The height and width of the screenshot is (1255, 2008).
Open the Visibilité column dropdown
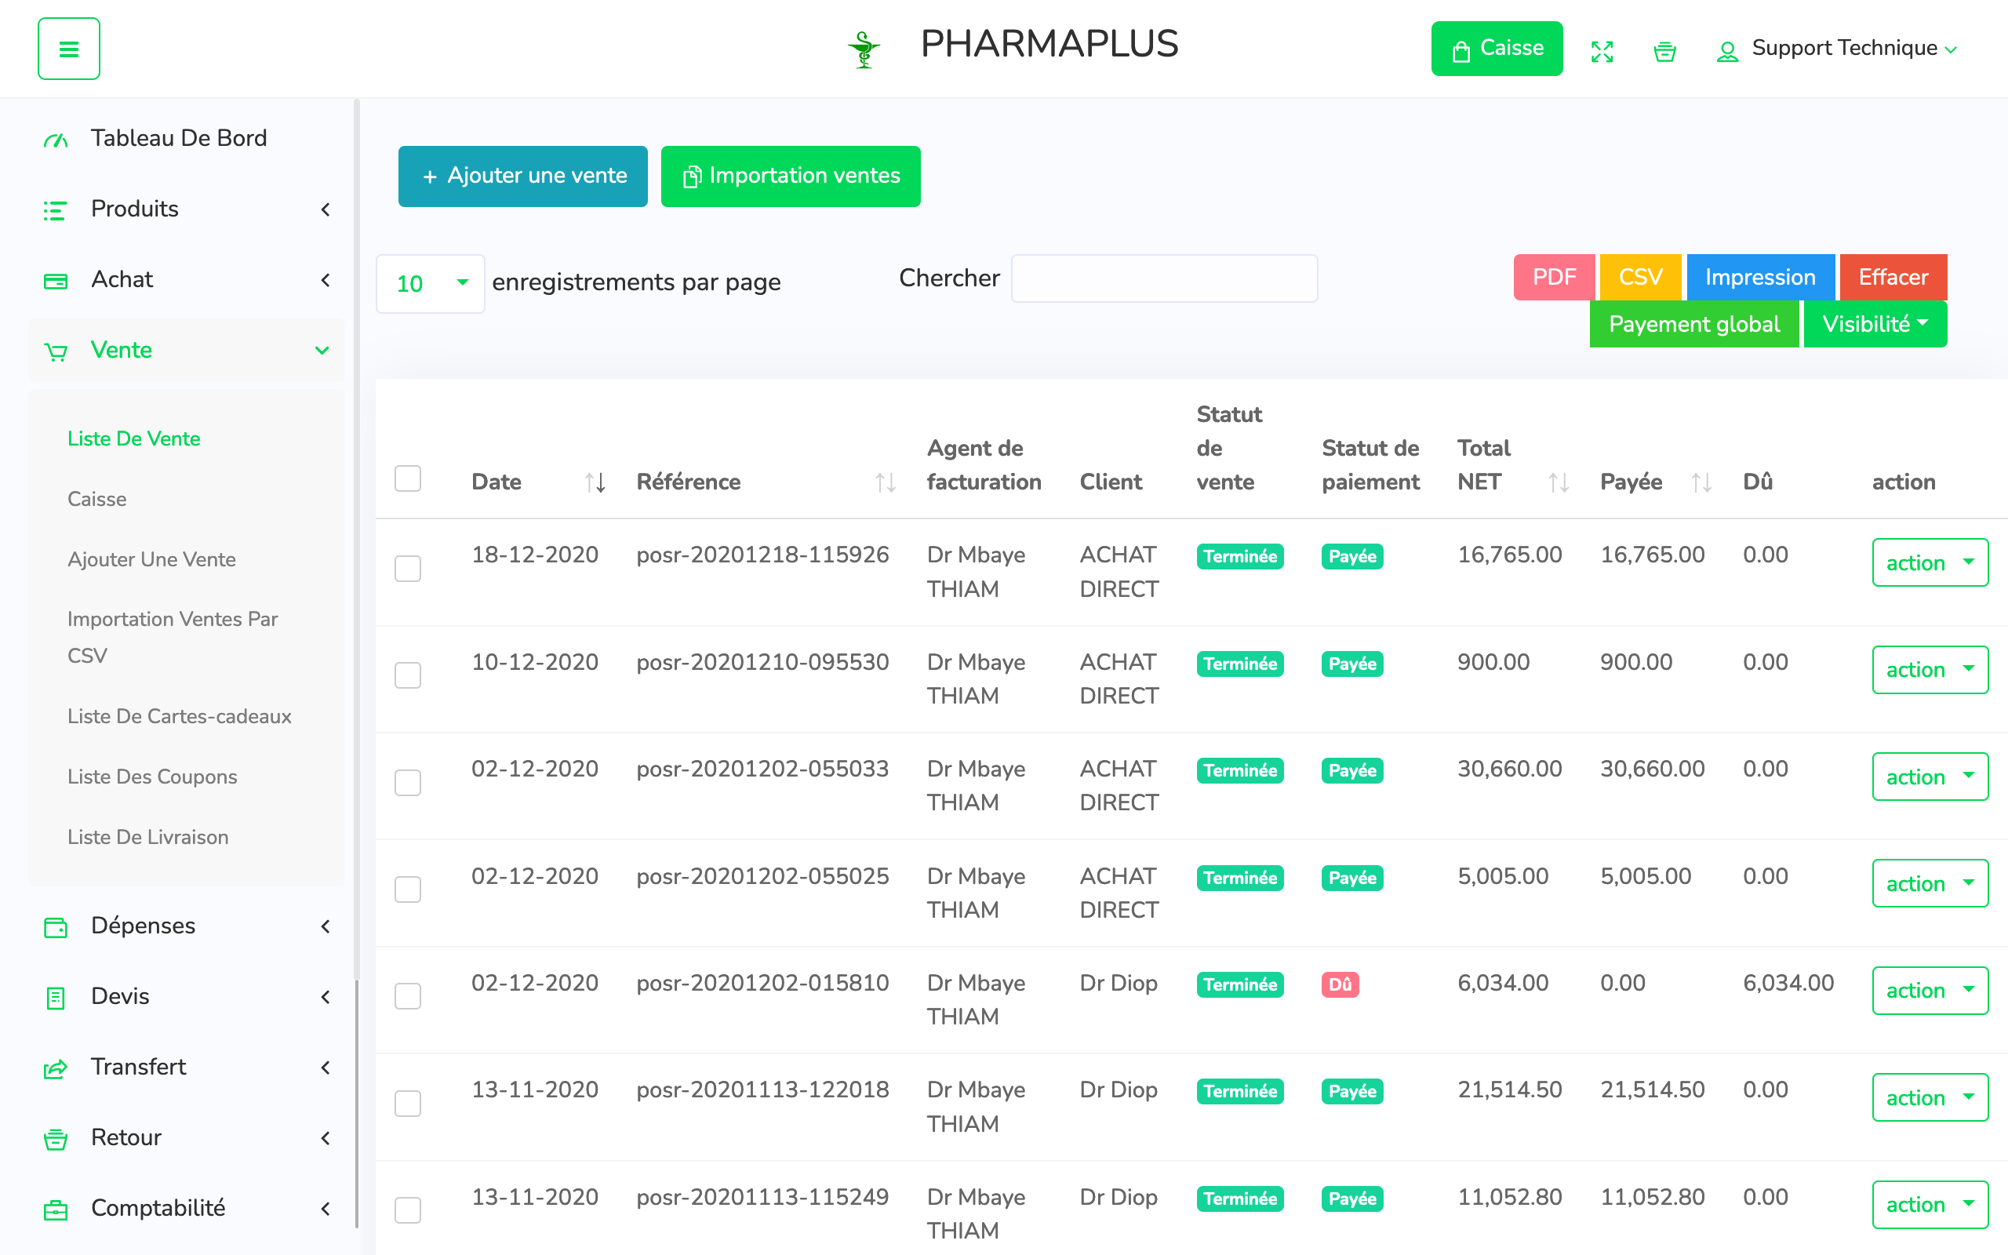[1875, 324]
